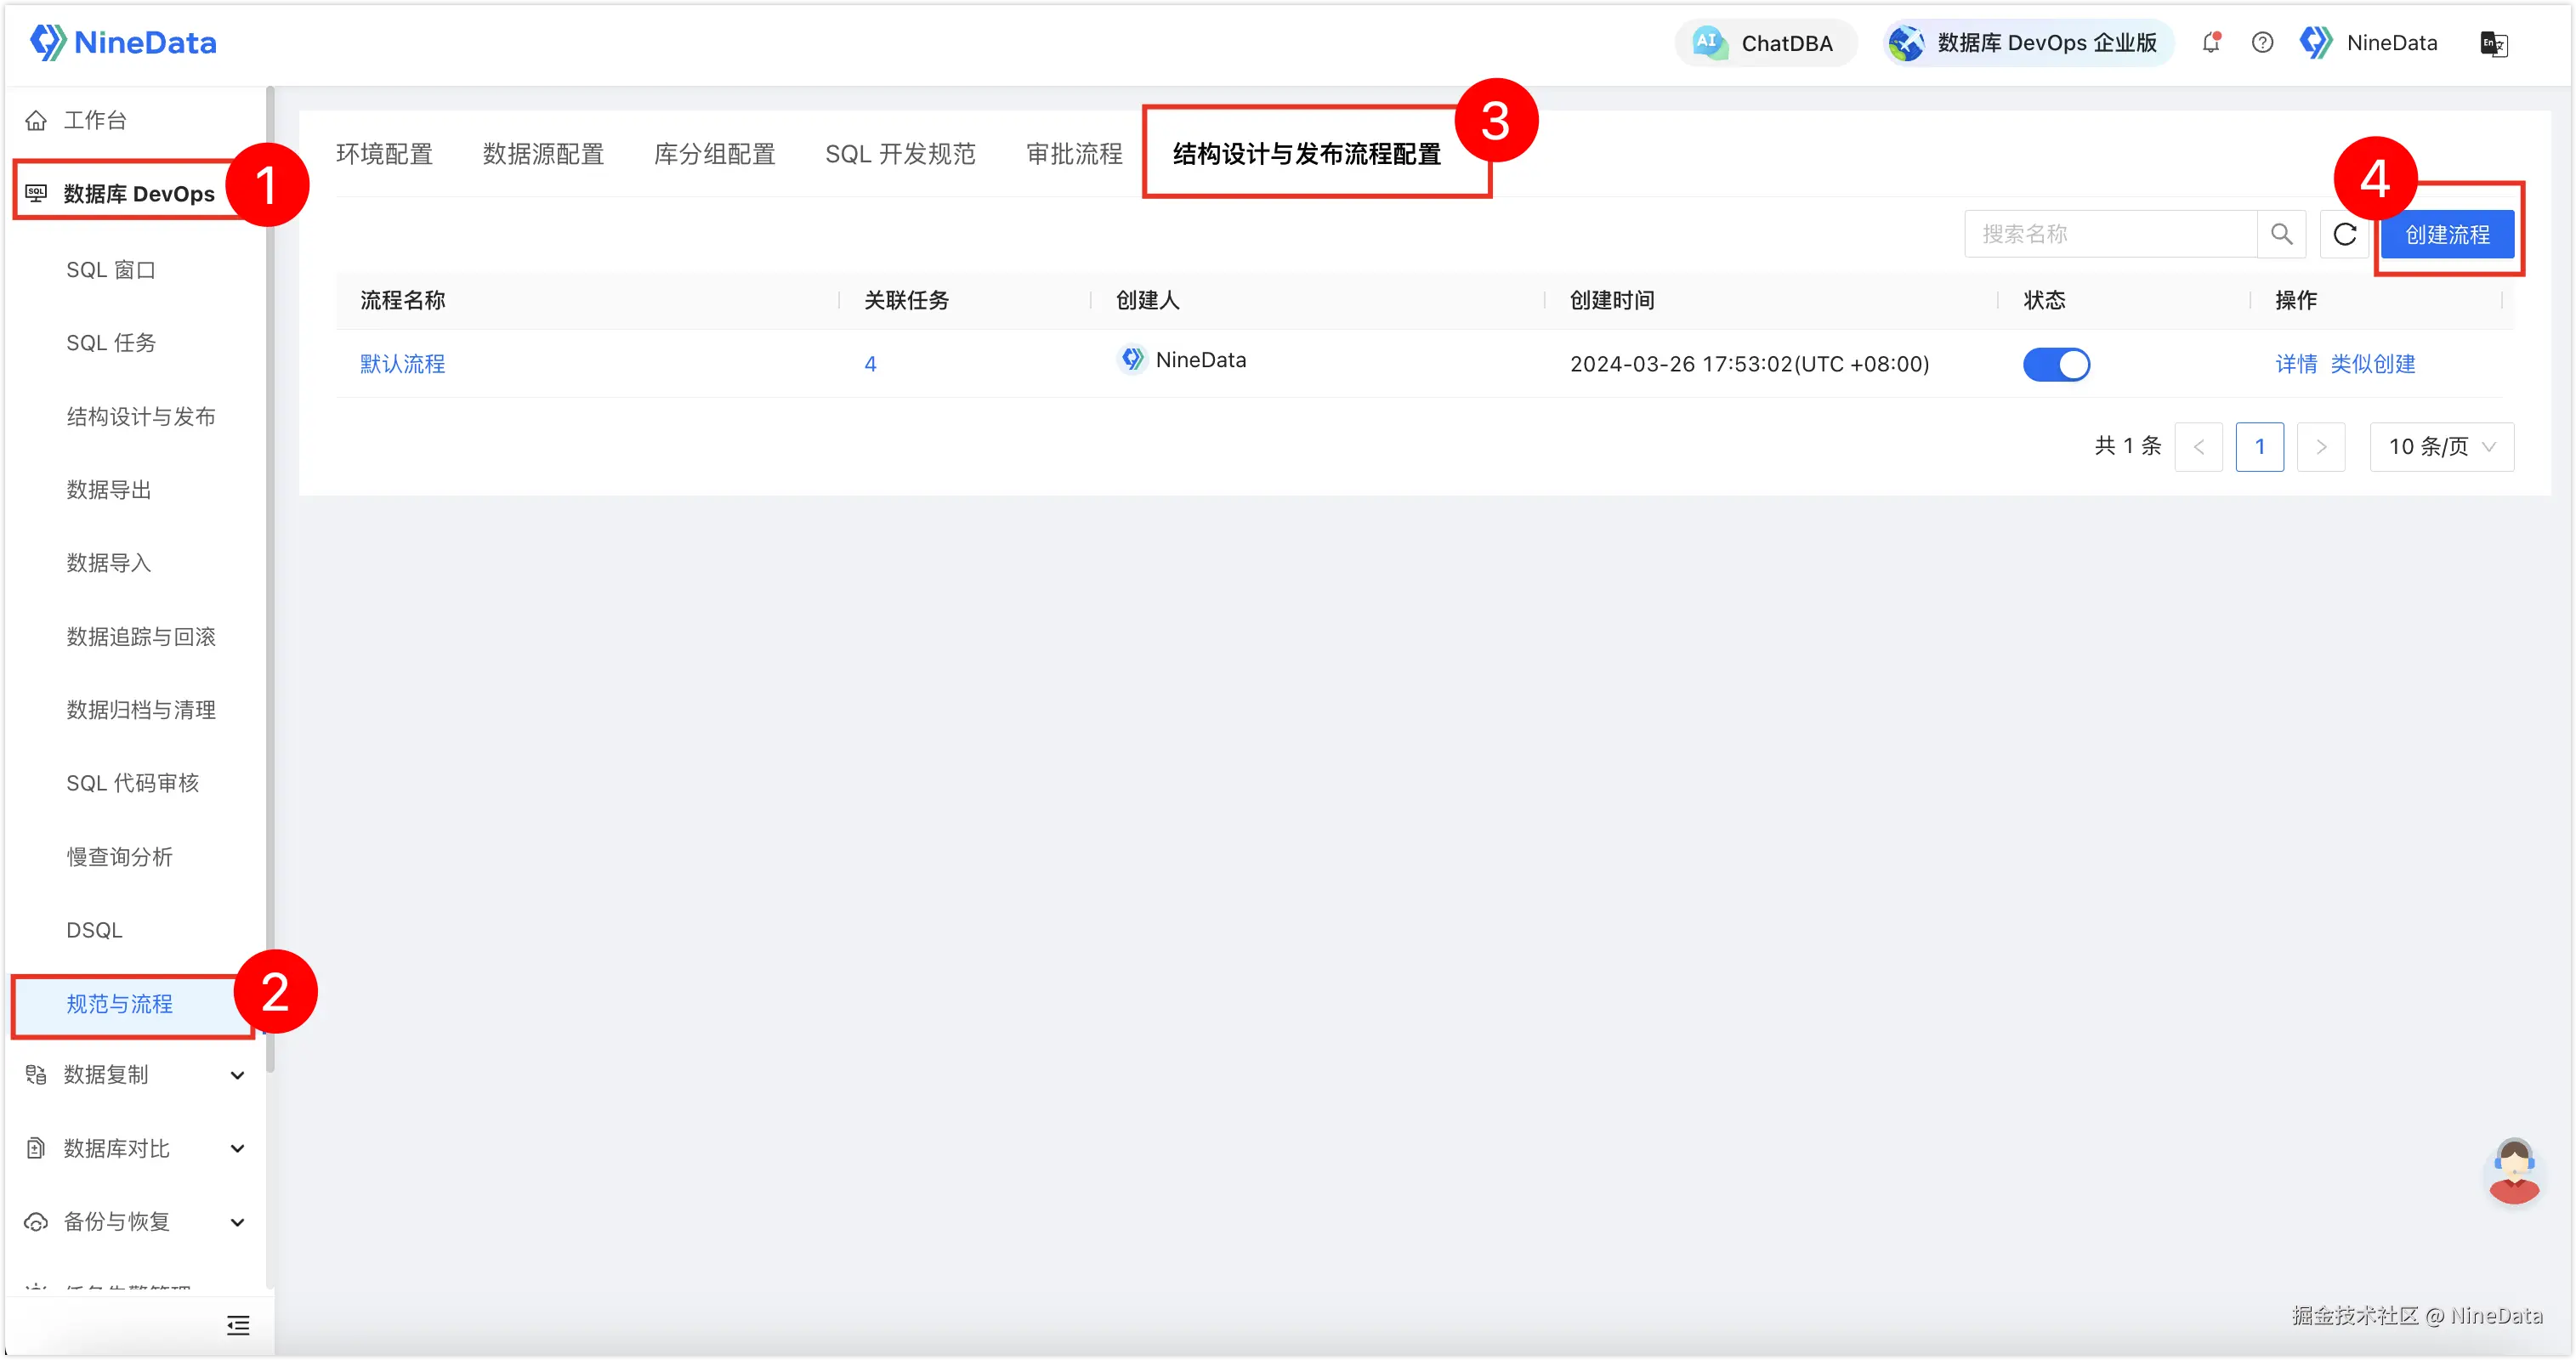Refresh the process list
The width and height of the screenshot is (2576, 1360).
(2344, 234)
